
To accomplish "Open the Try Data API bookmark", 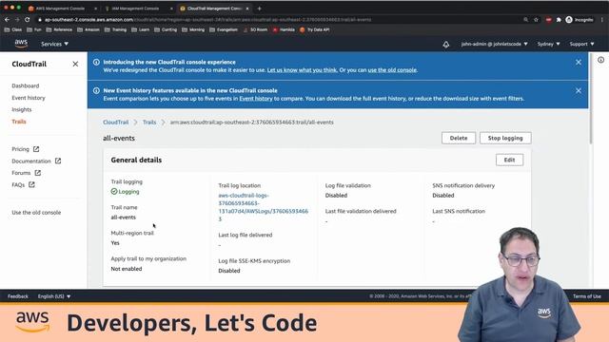I will click(315, 29).
